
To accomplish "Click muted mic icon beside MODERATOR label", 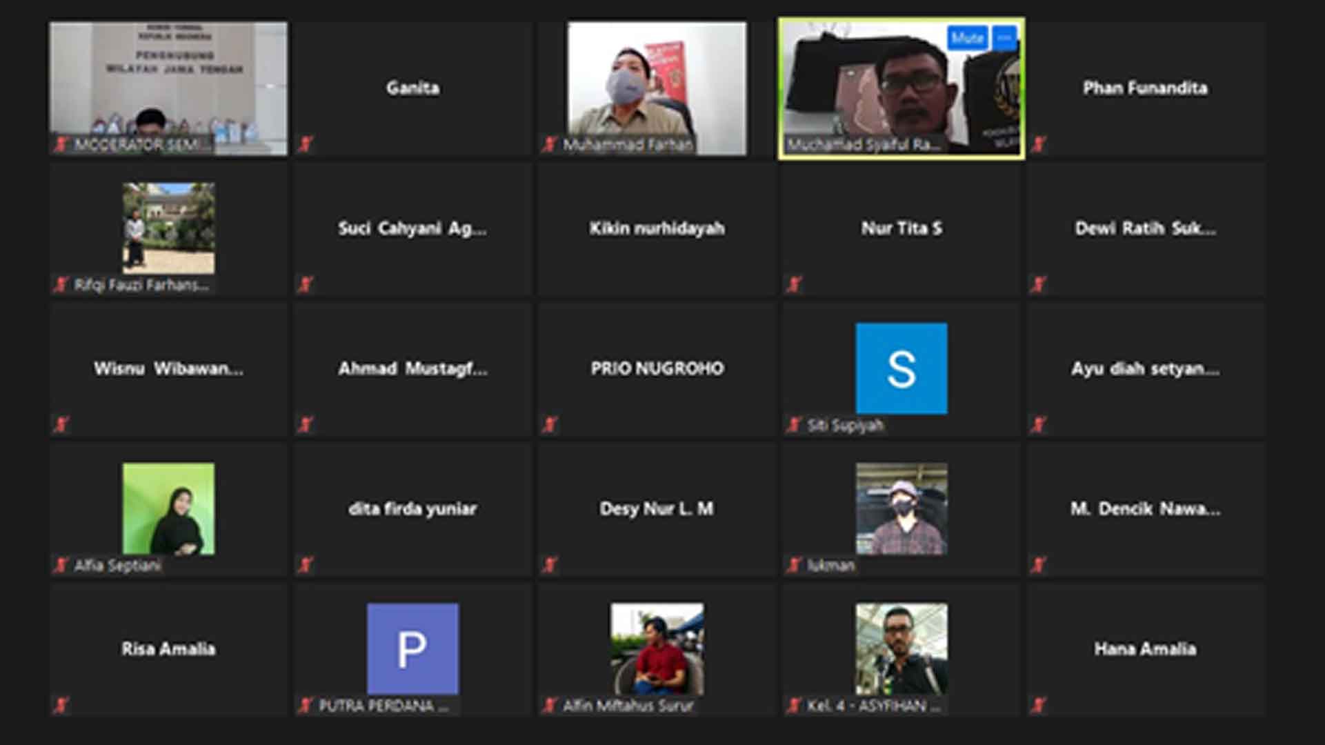I will 61,145.
